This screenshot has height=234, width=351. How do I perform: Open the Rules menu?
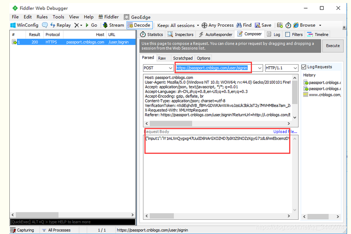click(42, 17)
